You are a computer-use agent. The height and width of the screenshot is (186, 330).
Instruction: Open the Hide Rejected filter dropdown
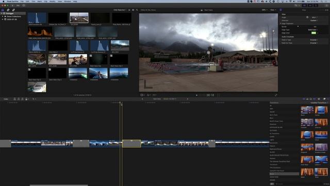coord(120,10)
